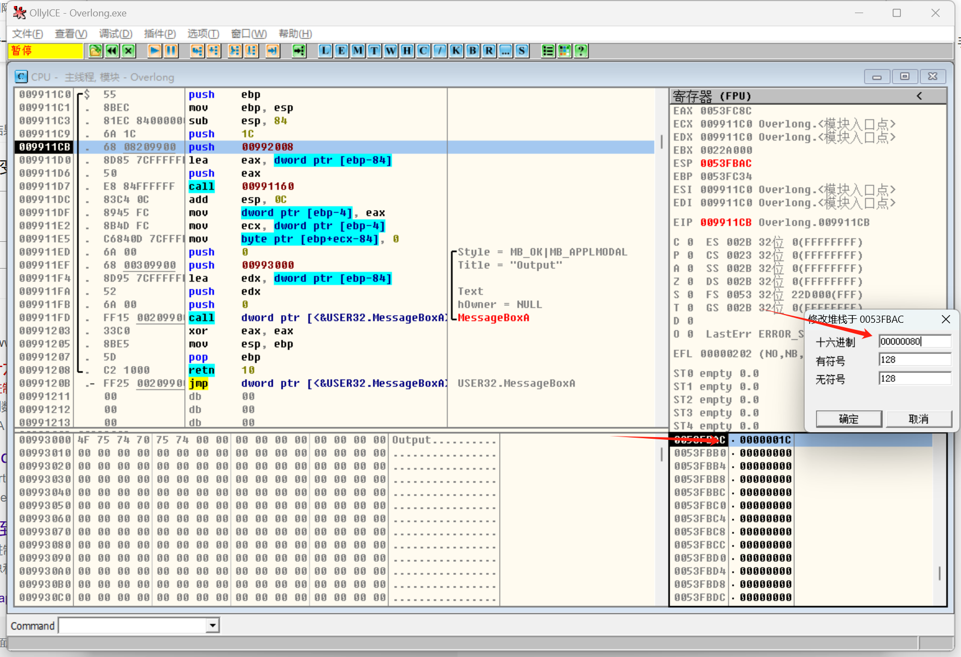
Task: Open the Log window (L) icon
Action: click(x=325, y=51)
